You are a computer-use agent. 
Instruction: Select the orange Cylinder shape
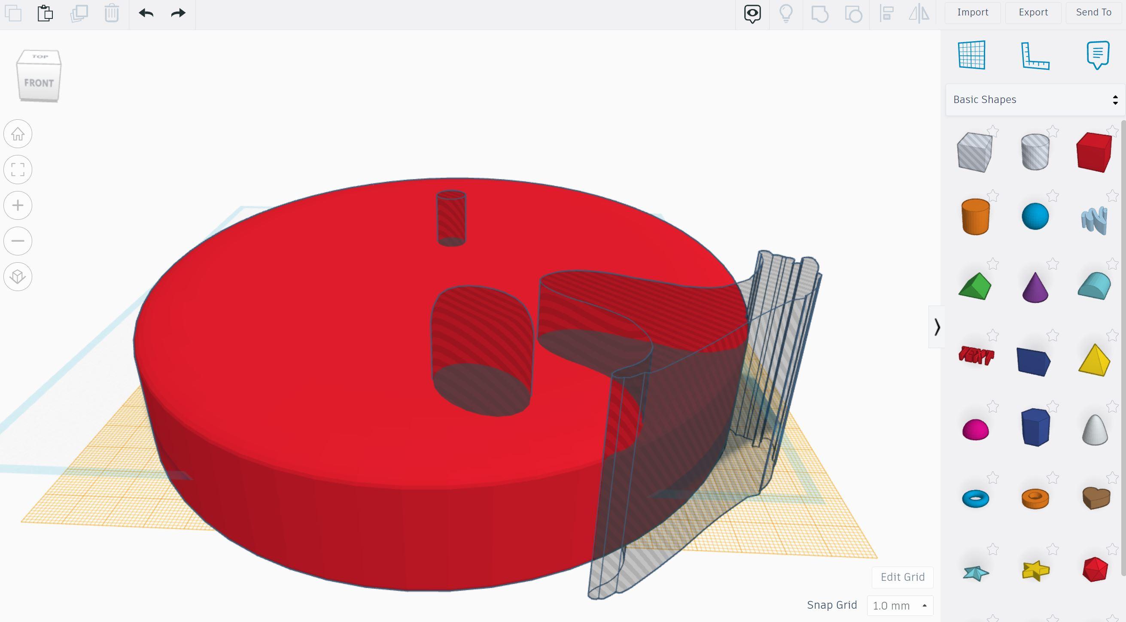pos(976,217)
